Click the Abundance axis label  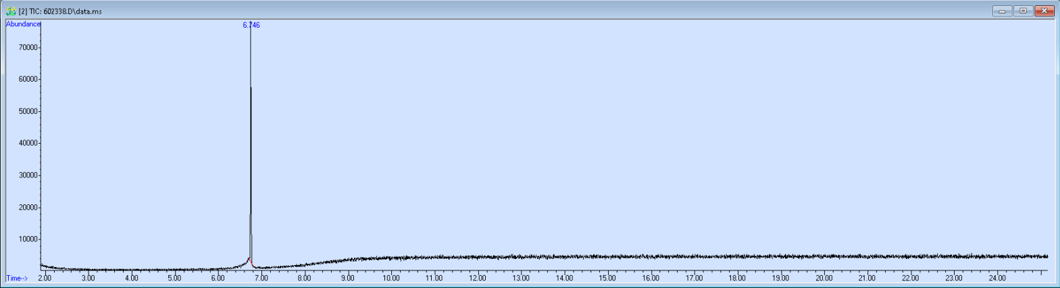tap(23, 24)
